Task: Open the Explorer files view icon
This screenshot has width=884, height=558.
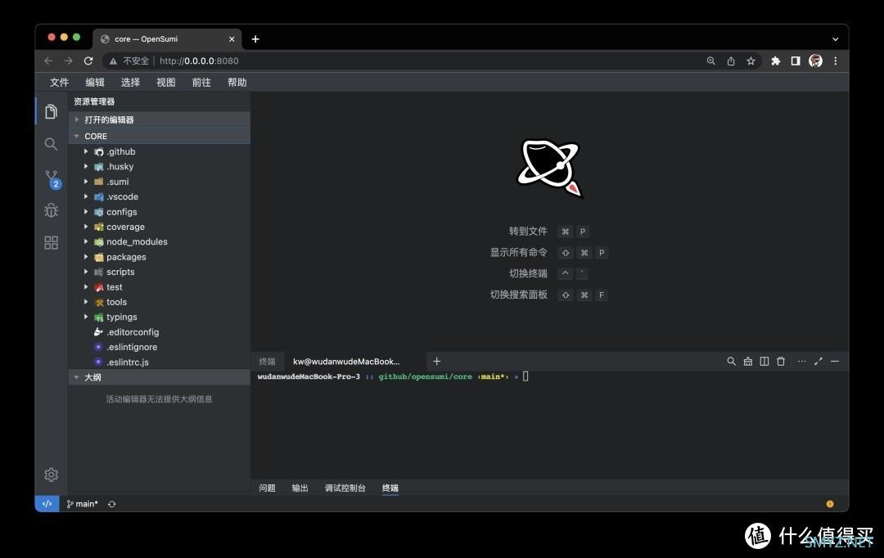Action: tap(51, 111)
